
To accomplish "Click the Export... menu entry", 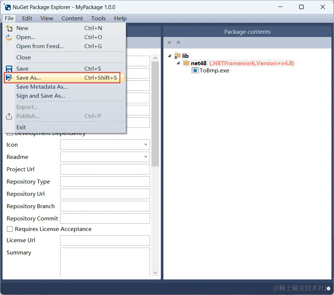I will (64, 107).
